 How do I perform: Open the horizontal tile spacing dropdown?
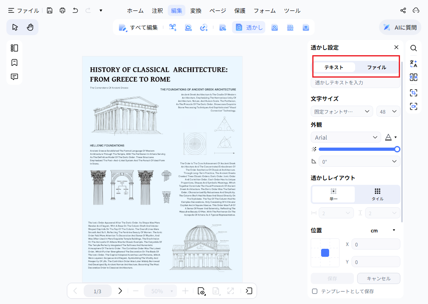(x=336, y=213)
